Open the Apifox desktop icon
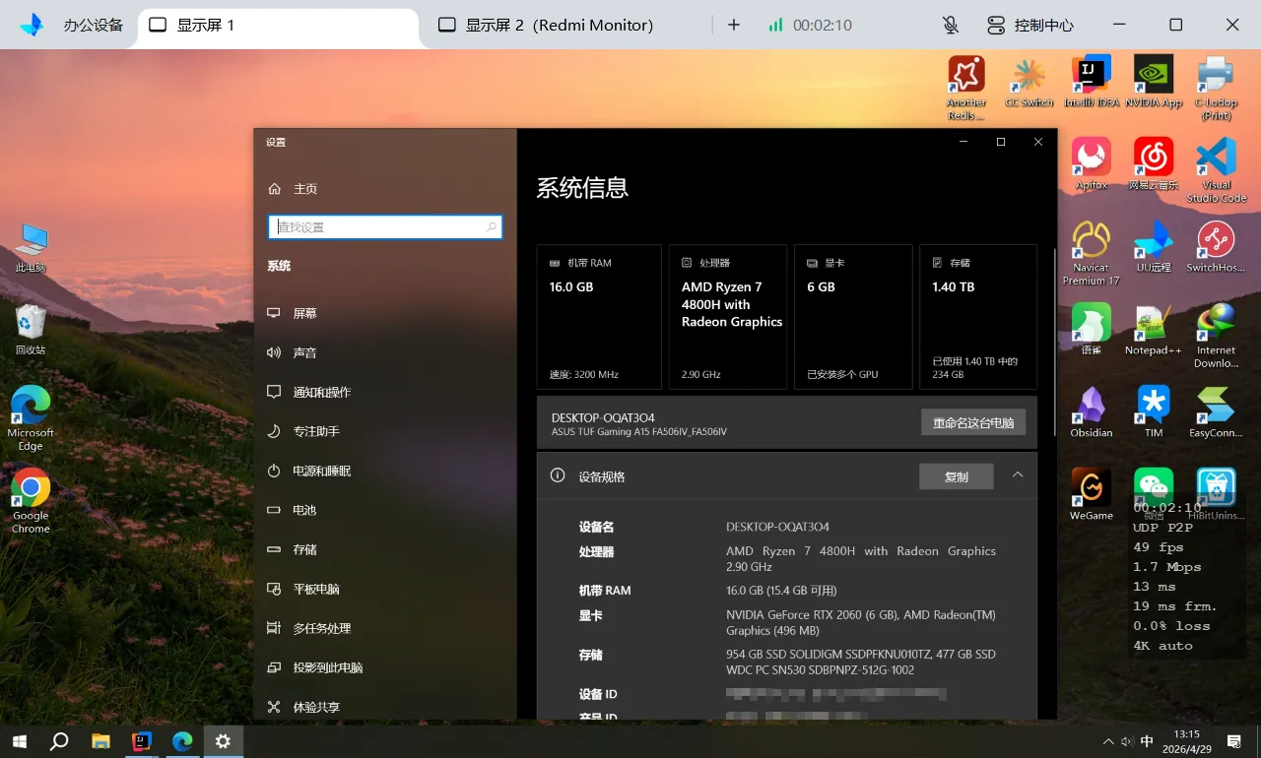 [1092, 163]
